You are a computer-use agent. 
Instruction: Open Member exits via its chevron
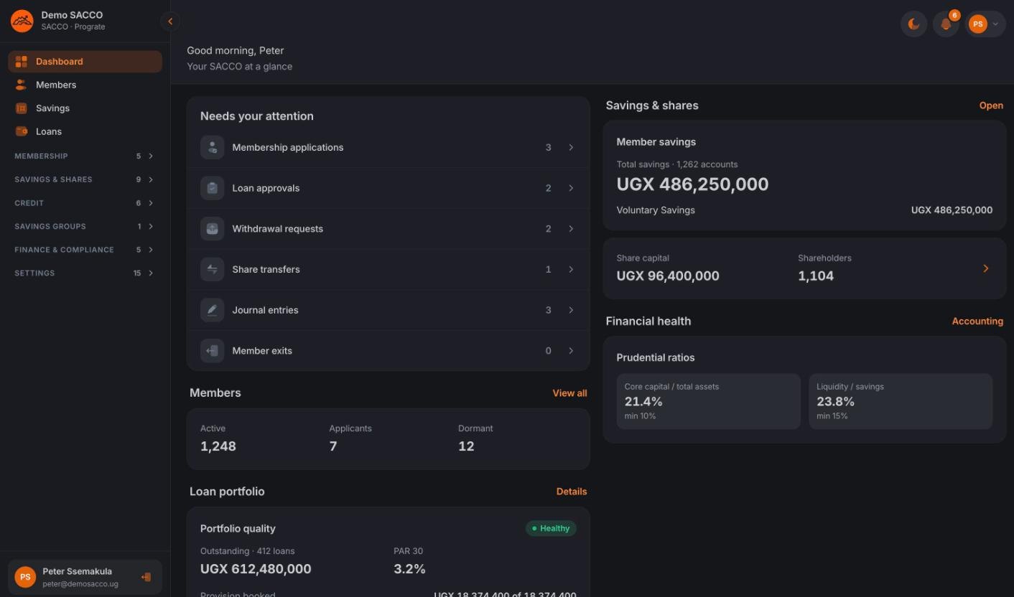(571, 351)
